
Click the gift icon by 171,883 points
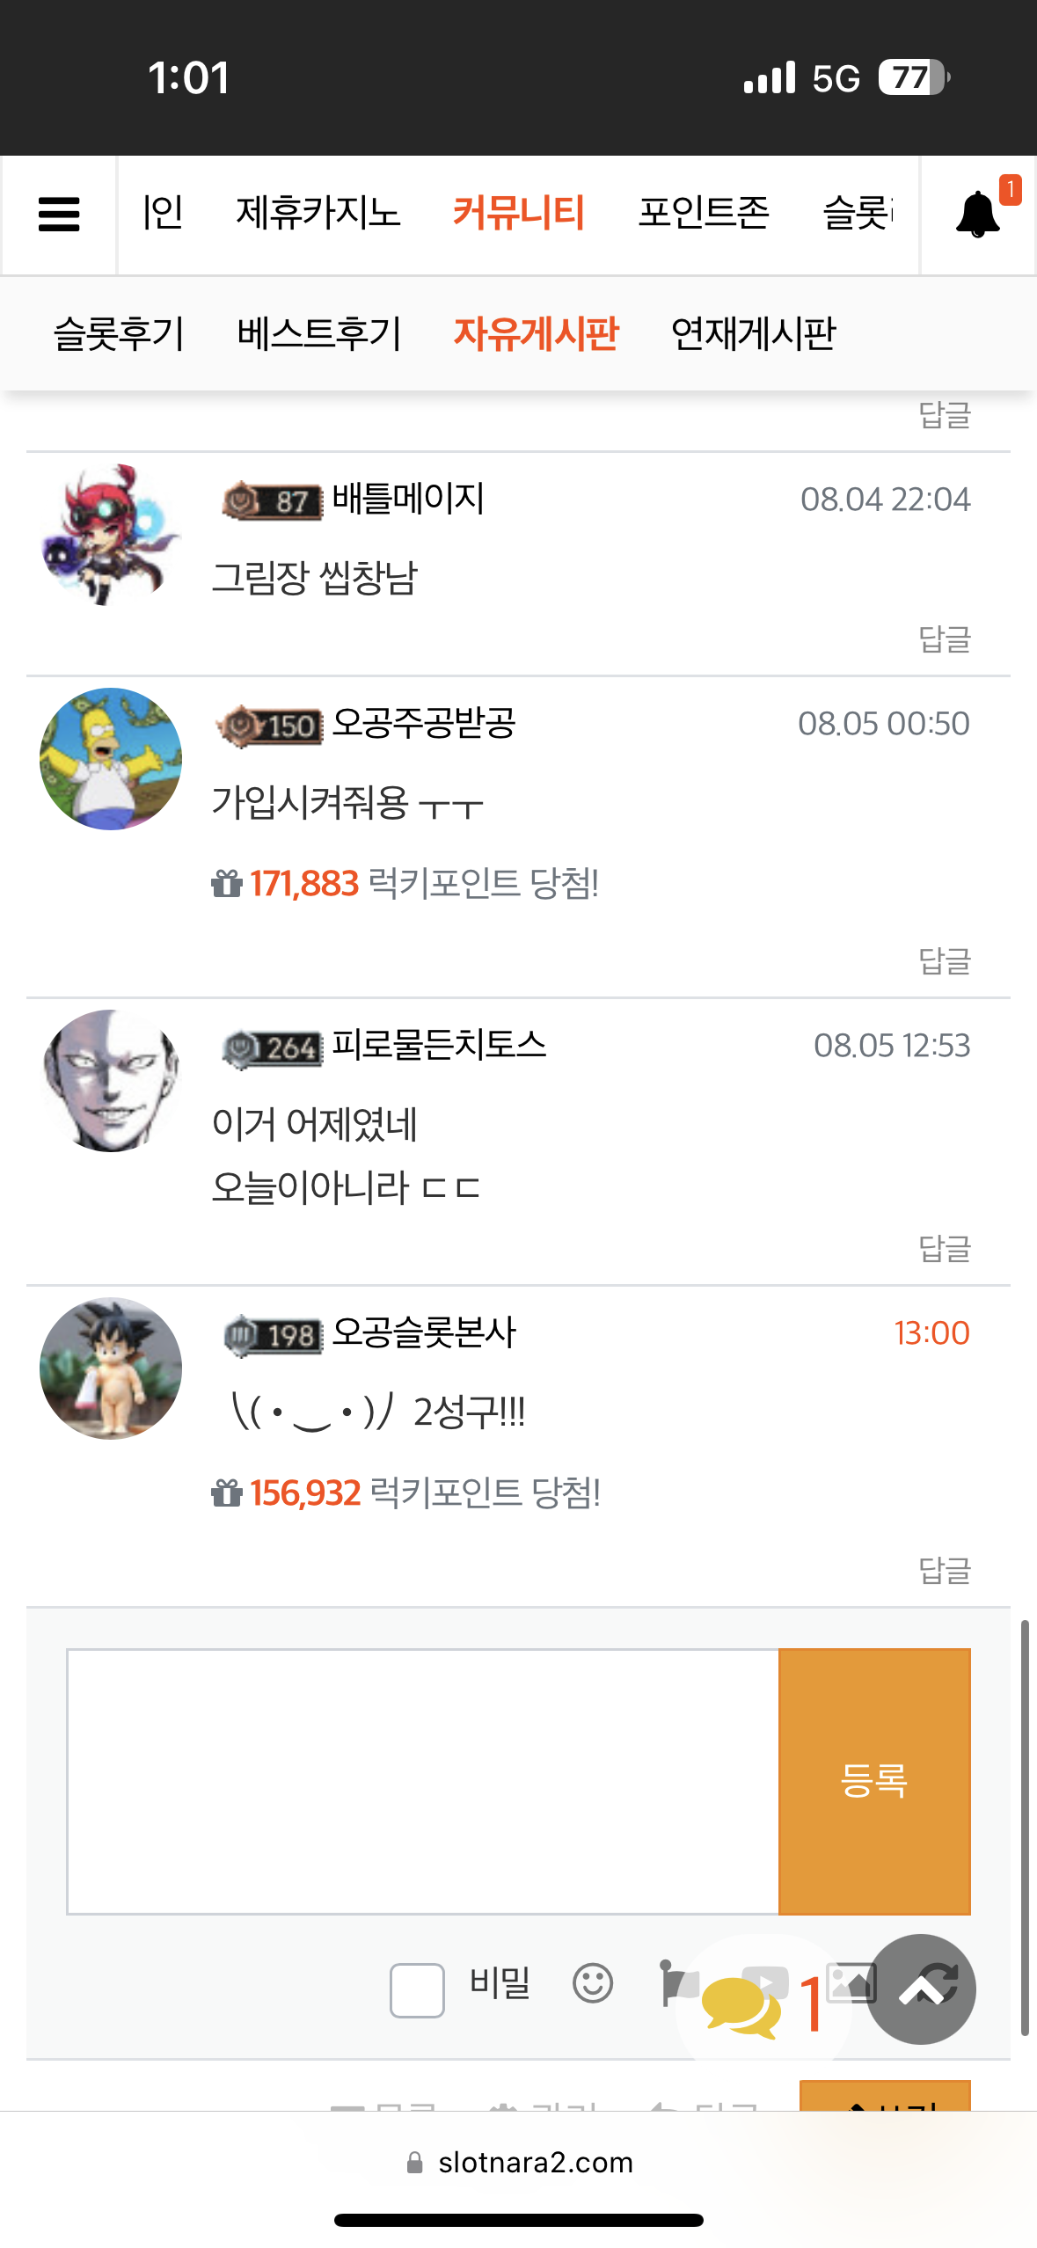[227, 883]
